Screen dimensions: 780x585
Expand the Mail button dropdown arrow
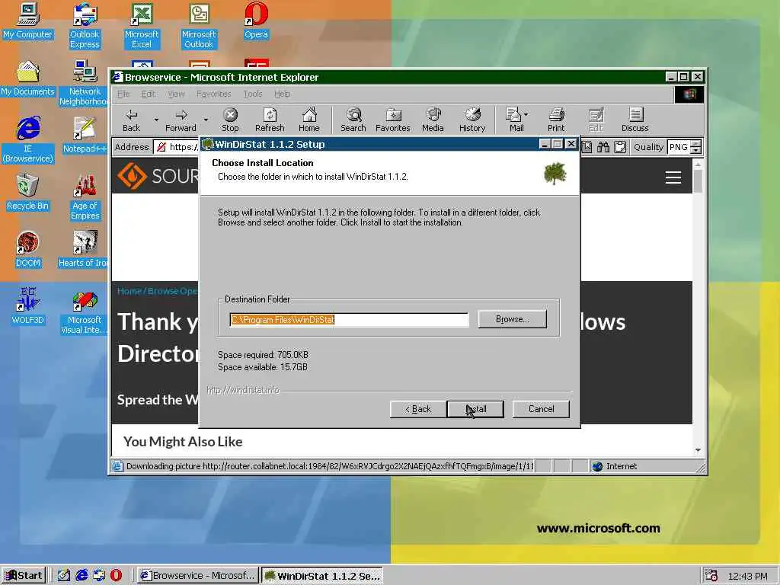click(526, 114)
